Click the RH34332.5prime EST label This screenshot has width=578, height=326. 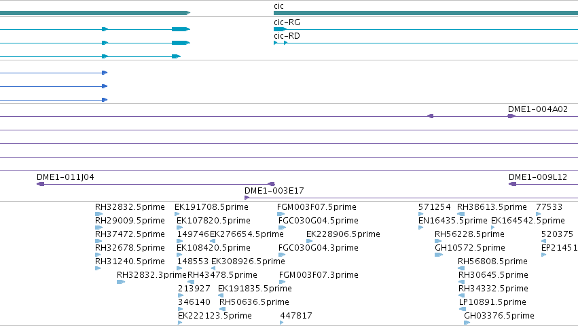(x=493, y=289)
